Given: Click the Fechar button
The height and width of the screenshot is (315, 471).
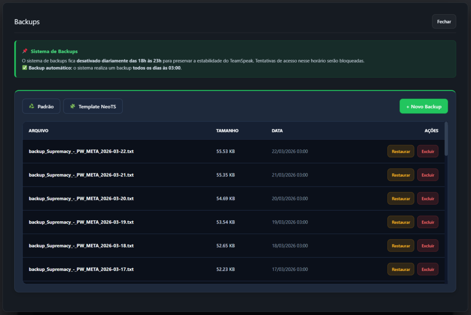Looking at the screenshot, I should click(x=443, y=21).
